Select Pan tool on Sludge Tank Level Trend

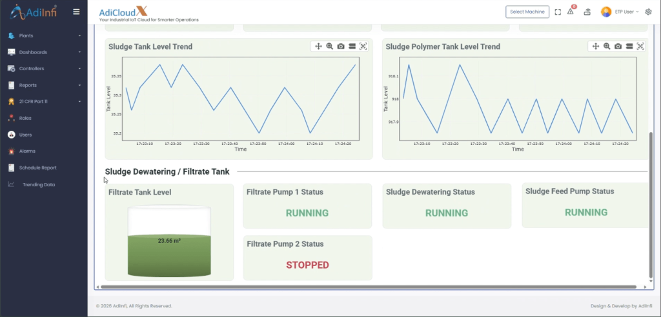tap(318, 46)
